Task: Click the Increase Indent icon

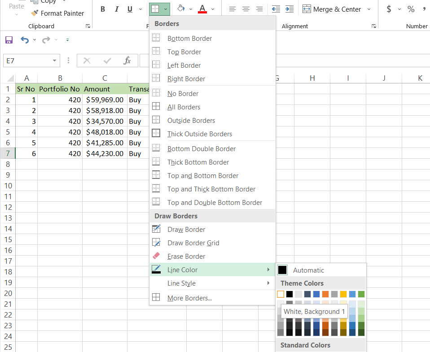Action: coord(290,9)
